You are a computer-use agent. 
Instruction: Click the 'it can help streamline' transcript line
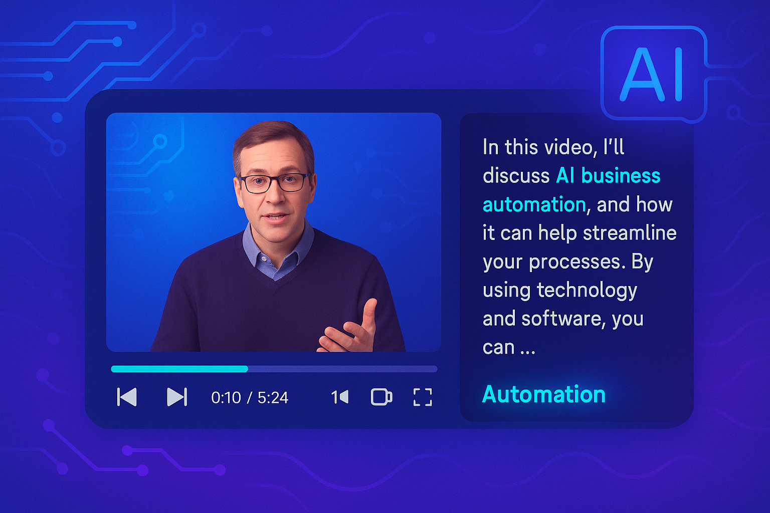coord(580,233)
